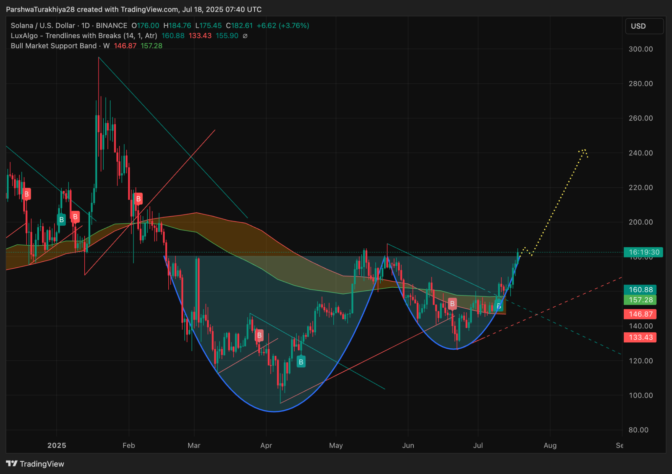Click the 240.00 price axis label

pyautogui.click(x=640, y=153)
